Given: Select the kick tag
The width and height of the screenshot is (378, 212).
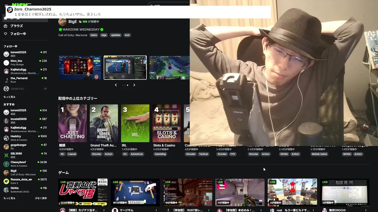Looking at the screenshot, I should pos(127,35).
